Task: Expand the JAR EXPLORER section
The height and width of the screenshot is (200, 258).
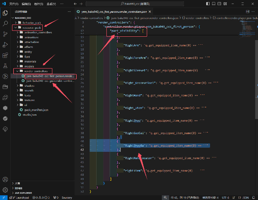Action: [x=23, y=193]
